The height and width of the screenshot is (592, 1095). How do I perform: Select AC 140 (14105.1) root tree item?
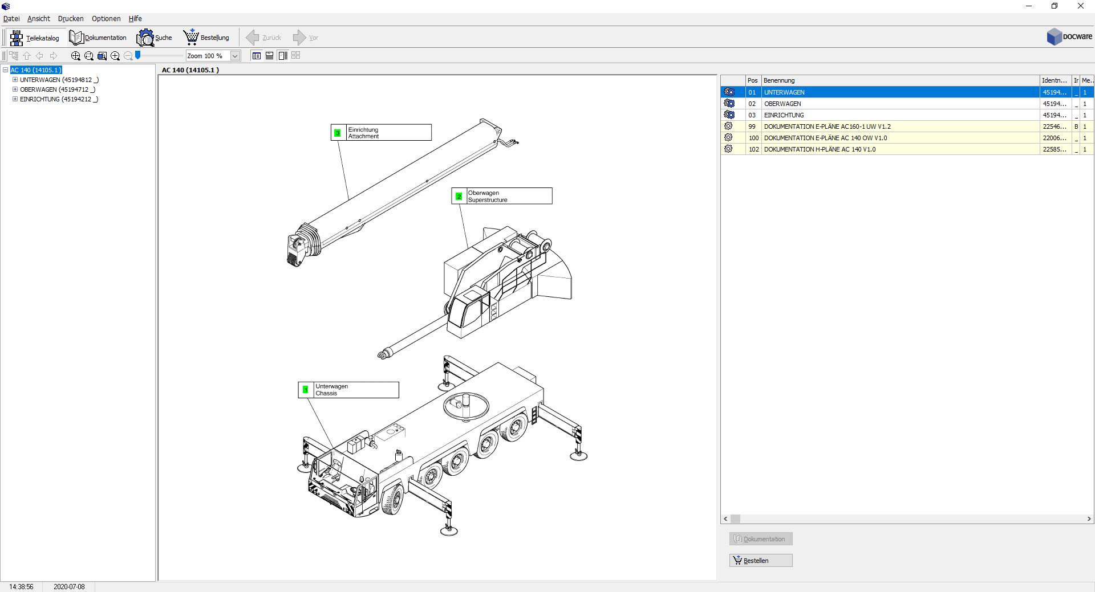point(36,70)
